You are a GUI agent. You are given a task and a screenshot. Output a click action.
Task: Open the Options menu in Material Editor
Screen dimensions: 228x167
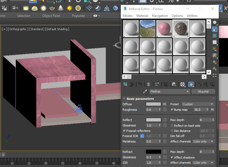tap(177, 16)
